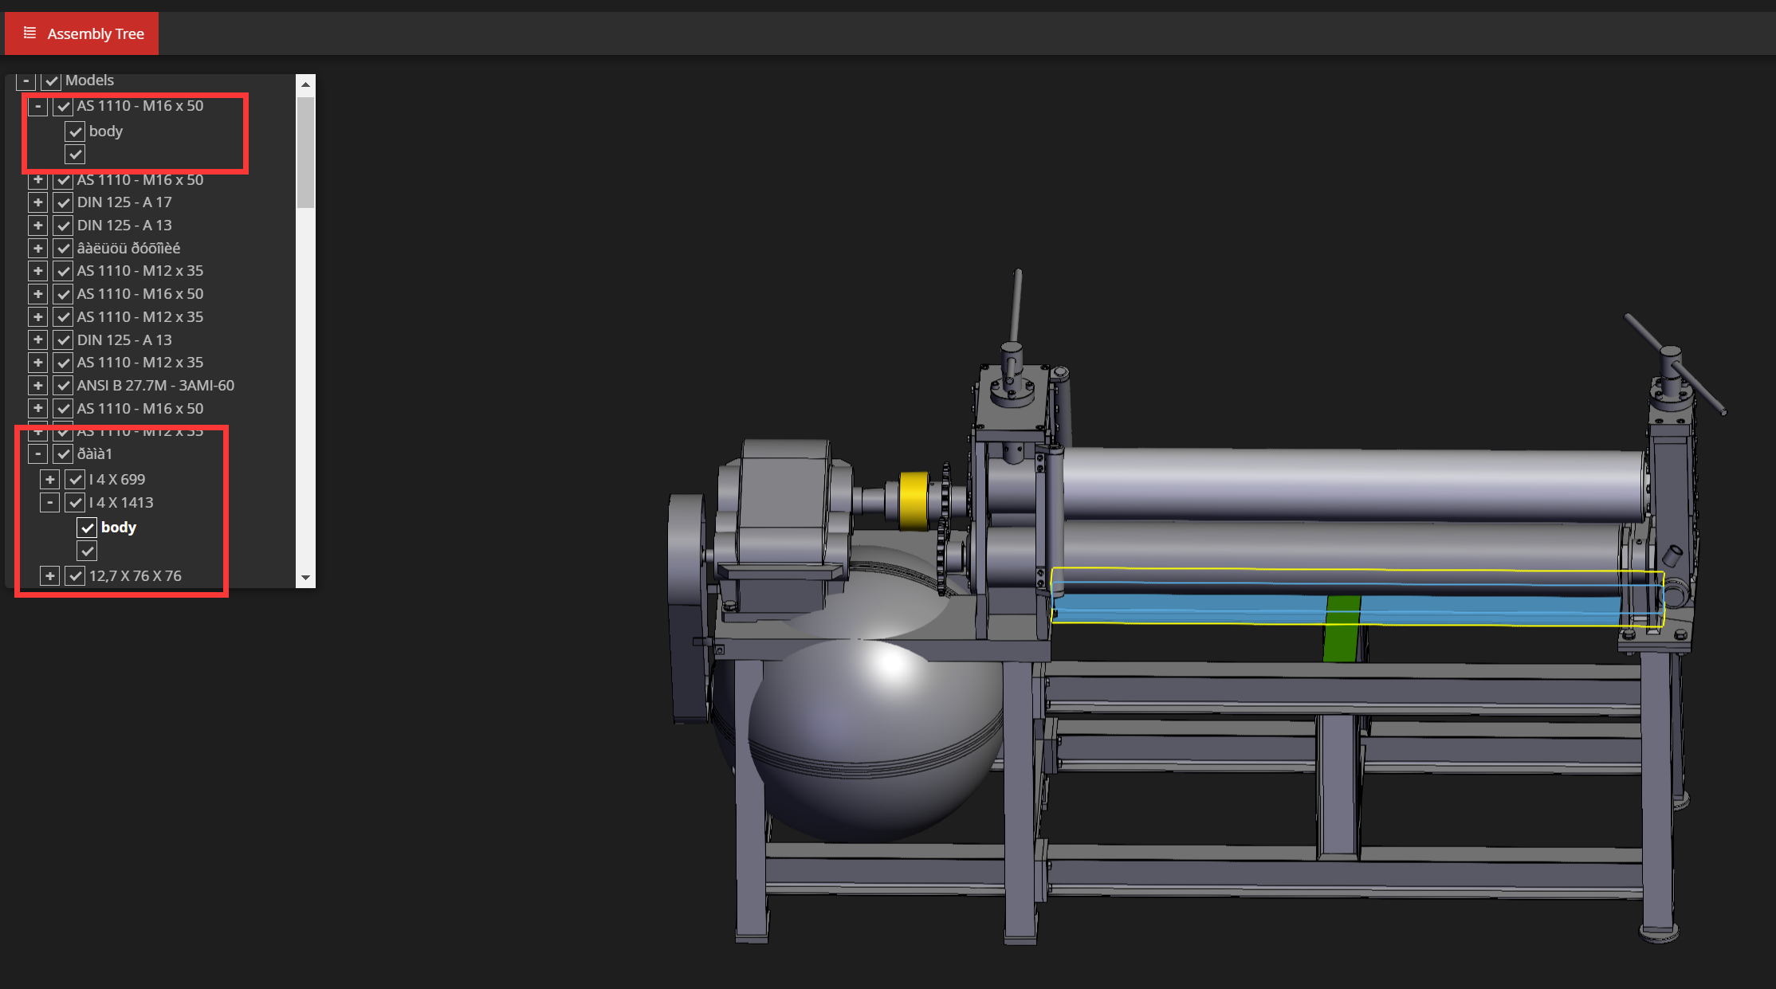Uncheck the body item under AS 1110 - M16 x 50

(75, 131)
